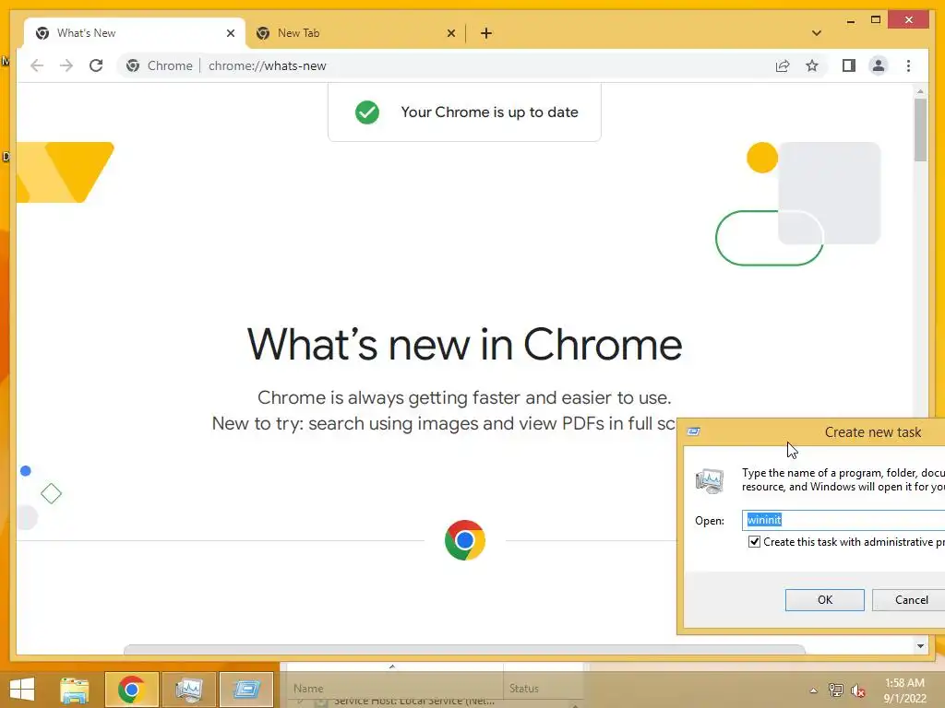
Task: Reload the What's New page
Action: [x=96, y=65]
